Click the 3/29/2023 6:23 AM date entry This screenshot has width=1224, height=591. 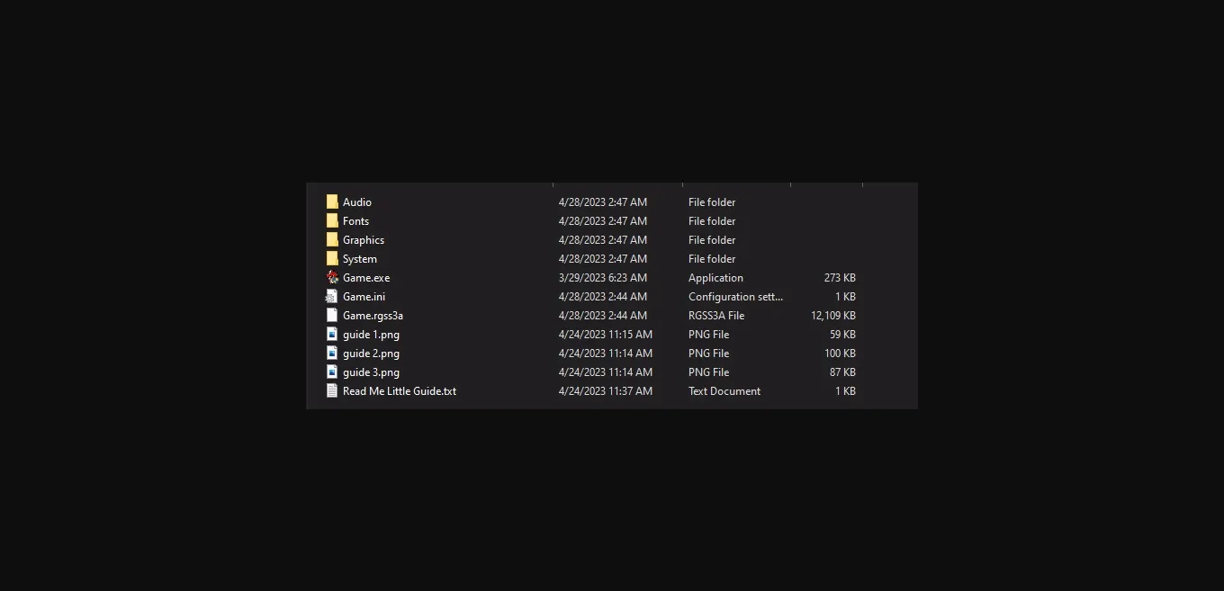tap(602, 278)
